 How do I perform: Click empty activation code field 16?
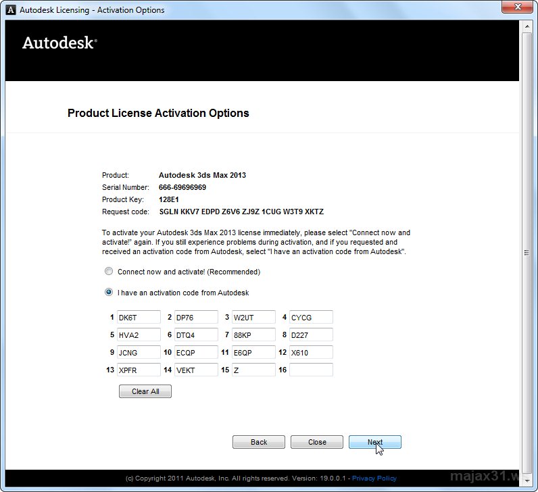[x=311, y=370]
